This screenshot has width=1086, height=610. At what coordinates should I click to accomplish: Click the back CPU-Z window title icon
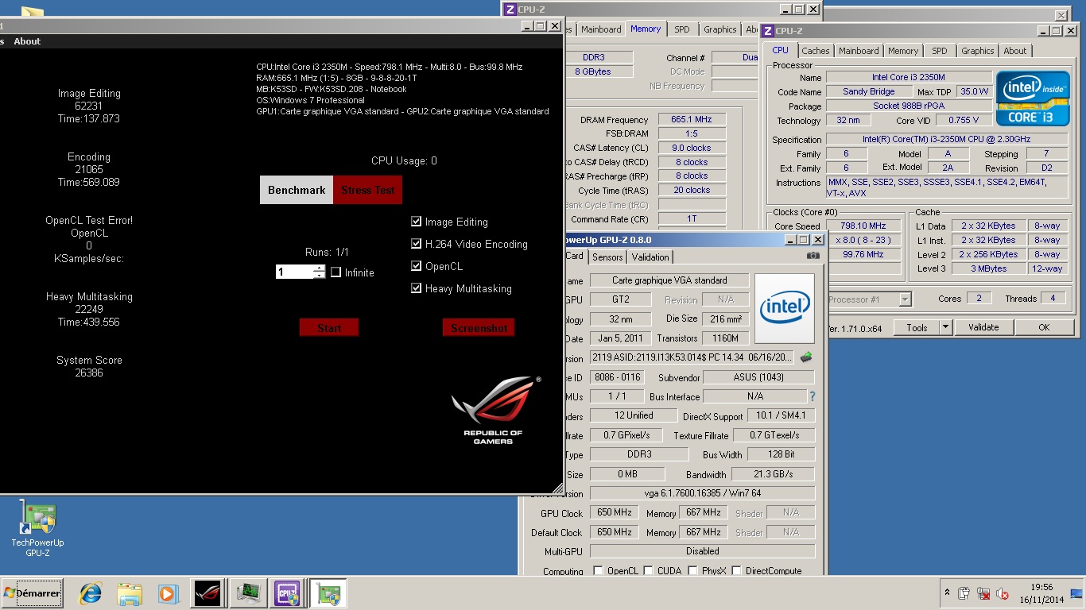tap(510, 10)
